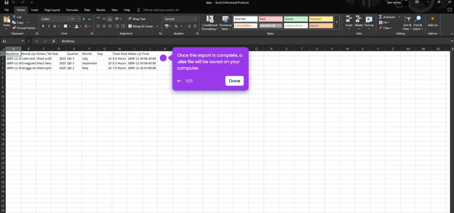Viewport: 454px width, 213px height.
Task: Align text to the left
Action: point(98,26)
